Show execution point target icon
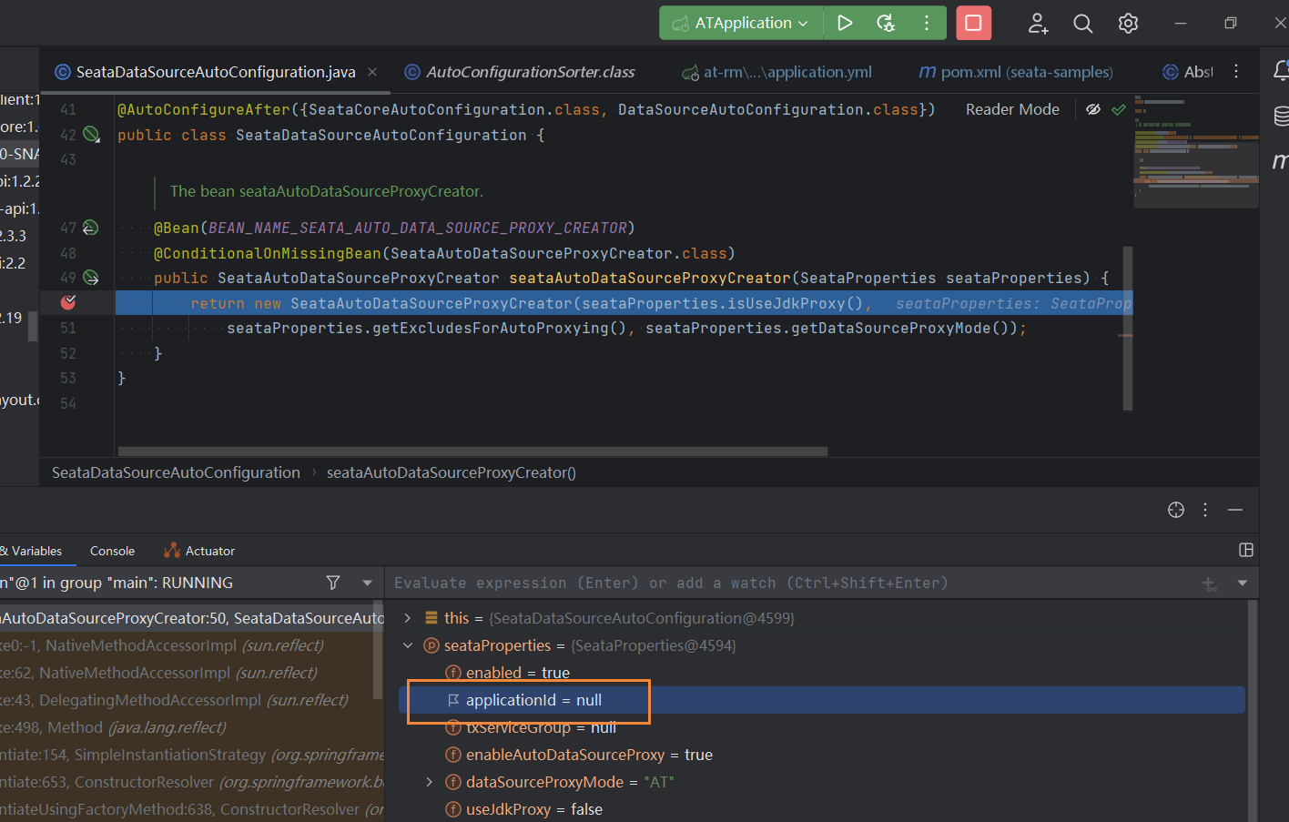This screenshot has width=1289, height=822. [1176, 510]
